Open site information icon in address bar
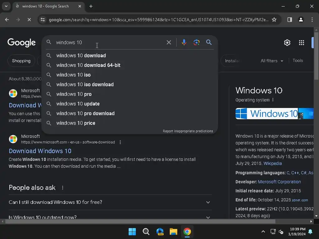This screenshot has height=239, width=319. [x=43, y=20]
